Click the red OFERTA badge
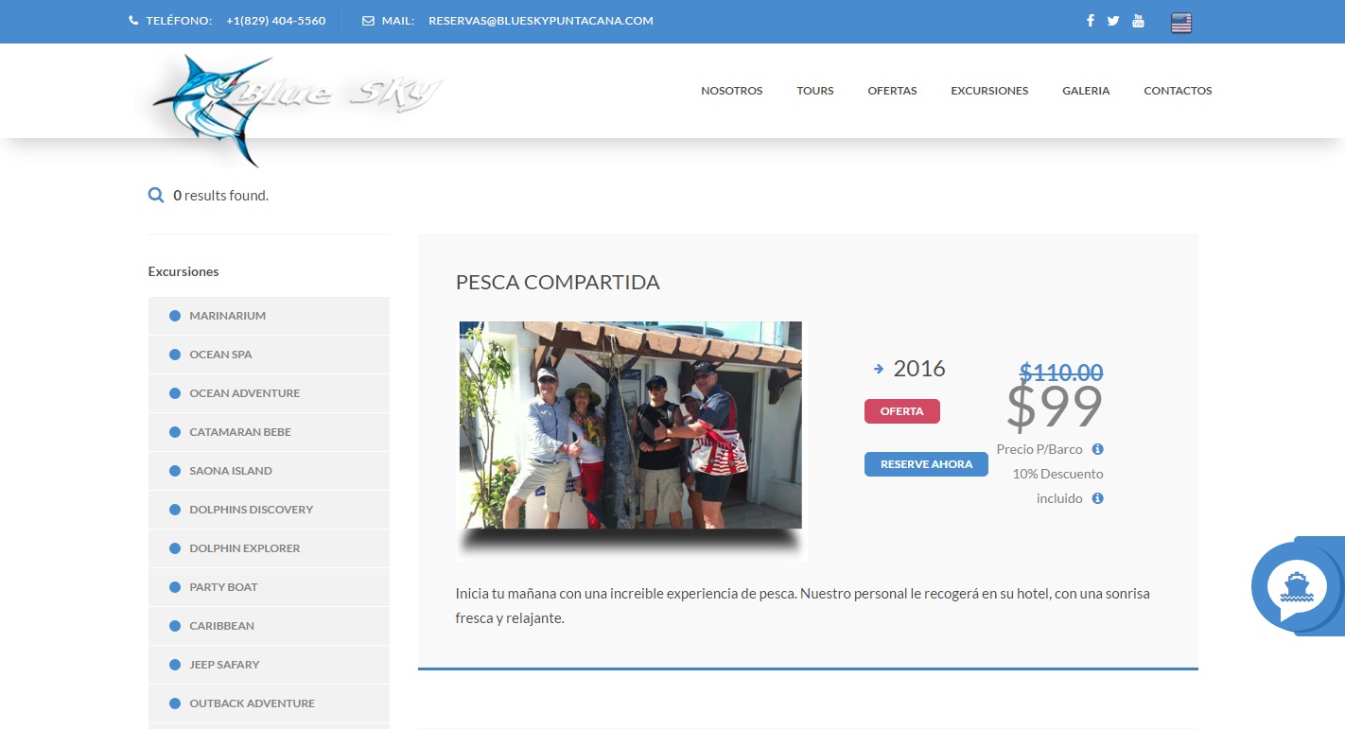 (902, 411)
